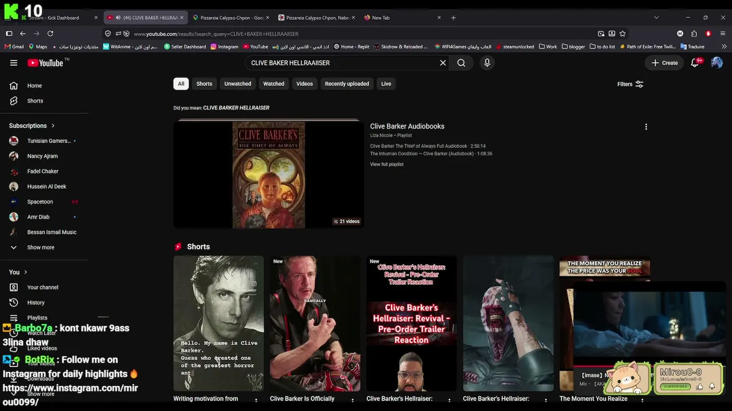732x411 pixels.
Task: Open options for 'Writing motivation from' short
Action: click(256, 400)
